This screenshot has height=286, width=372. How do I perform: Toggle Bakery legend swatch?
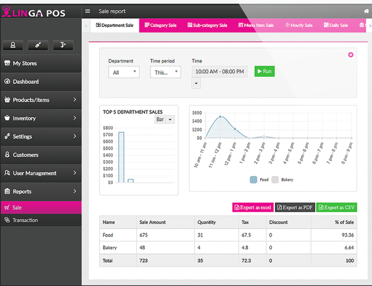pyautogui.click(x=275, y=180)
